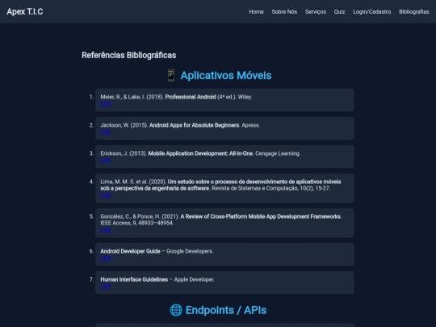Open Link under Cross-Platform Mobile App Frameworks reference
The height and width of the screenshot is (327, 436).
[106, 229]
